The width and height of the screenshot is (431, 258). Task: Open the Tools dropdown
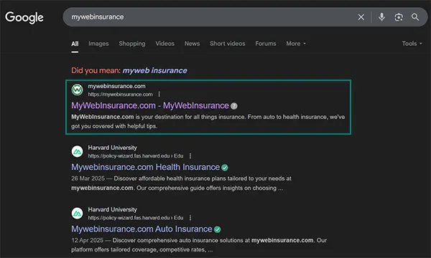(412, 44)
